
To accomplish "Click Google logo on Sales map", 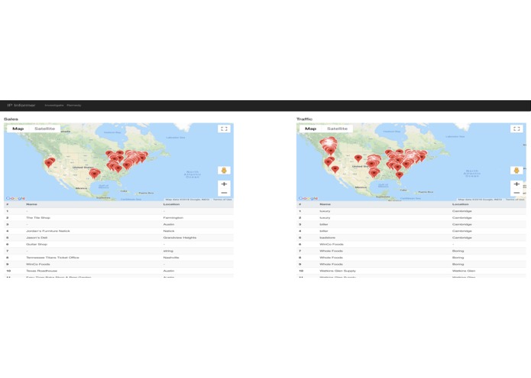I will coord(15,198).
